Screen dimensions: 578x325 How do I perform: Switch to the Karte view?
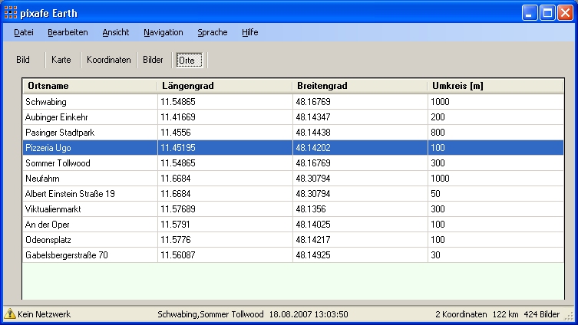pyautogui.click(x=61, y=60)
